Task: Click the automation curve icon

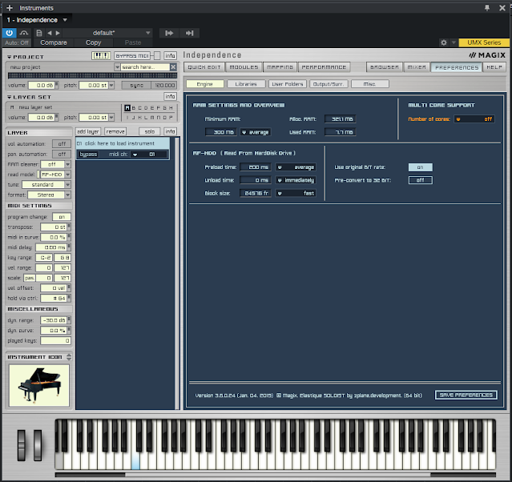Action: (24, 33)
